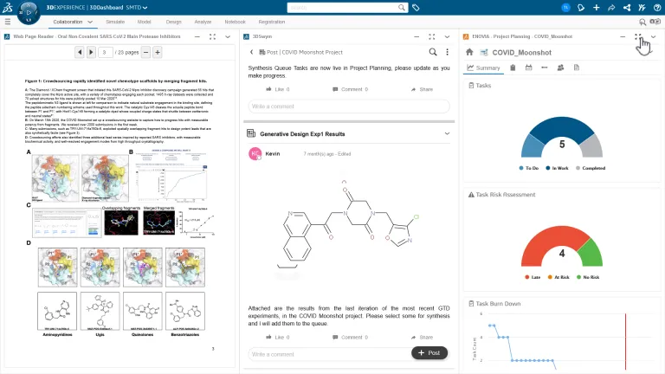The width and height of the screenshot is (665, 374).
Task: Toggle the Late legend in Risk chart
Action: (x=533, y=277)
